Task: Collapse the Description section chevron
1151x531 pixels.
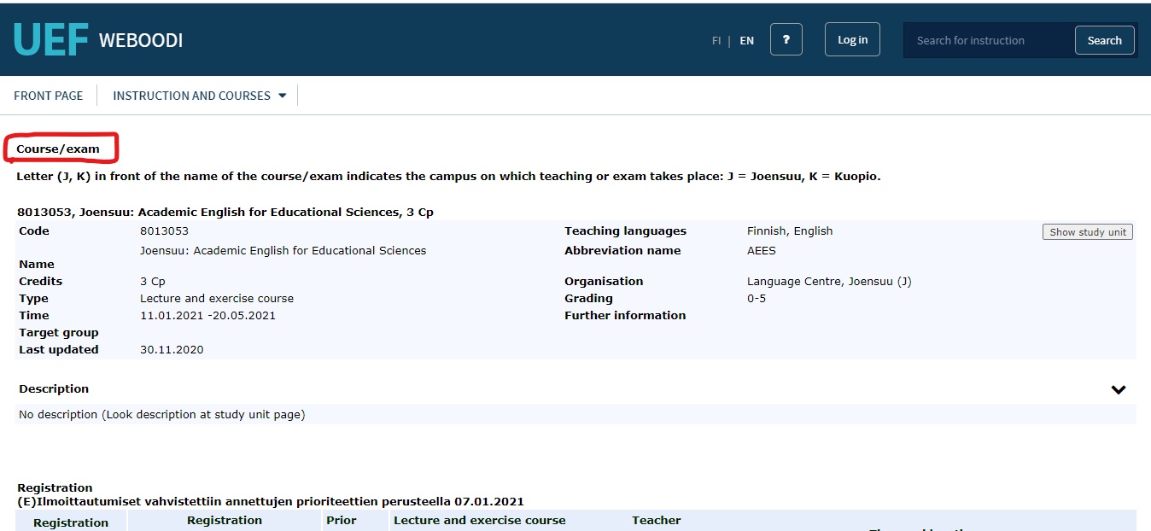Action: pyautogui.click(x=1118, y=390)
